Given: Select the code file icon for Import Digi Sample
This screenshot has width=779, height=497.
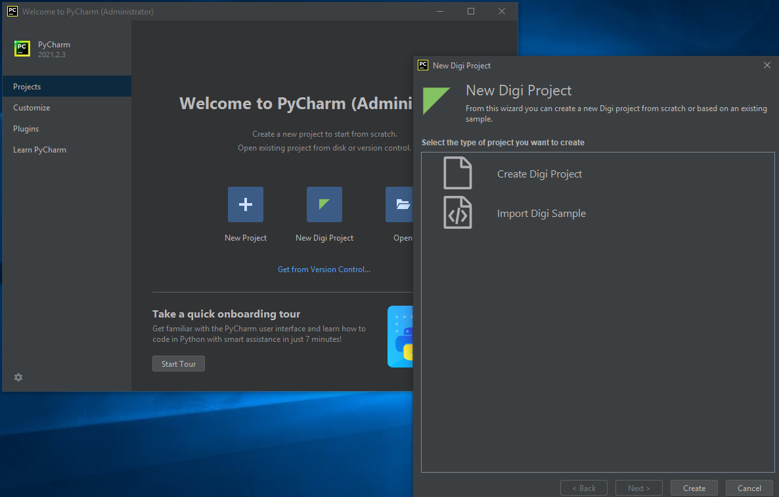Looking at the screenshot, I should tap(458, 213).
